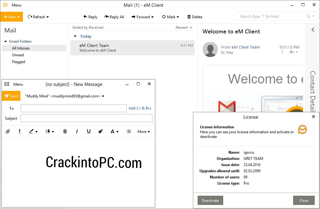Expand the Contact Details sidebar chevron

click(313, 30)
